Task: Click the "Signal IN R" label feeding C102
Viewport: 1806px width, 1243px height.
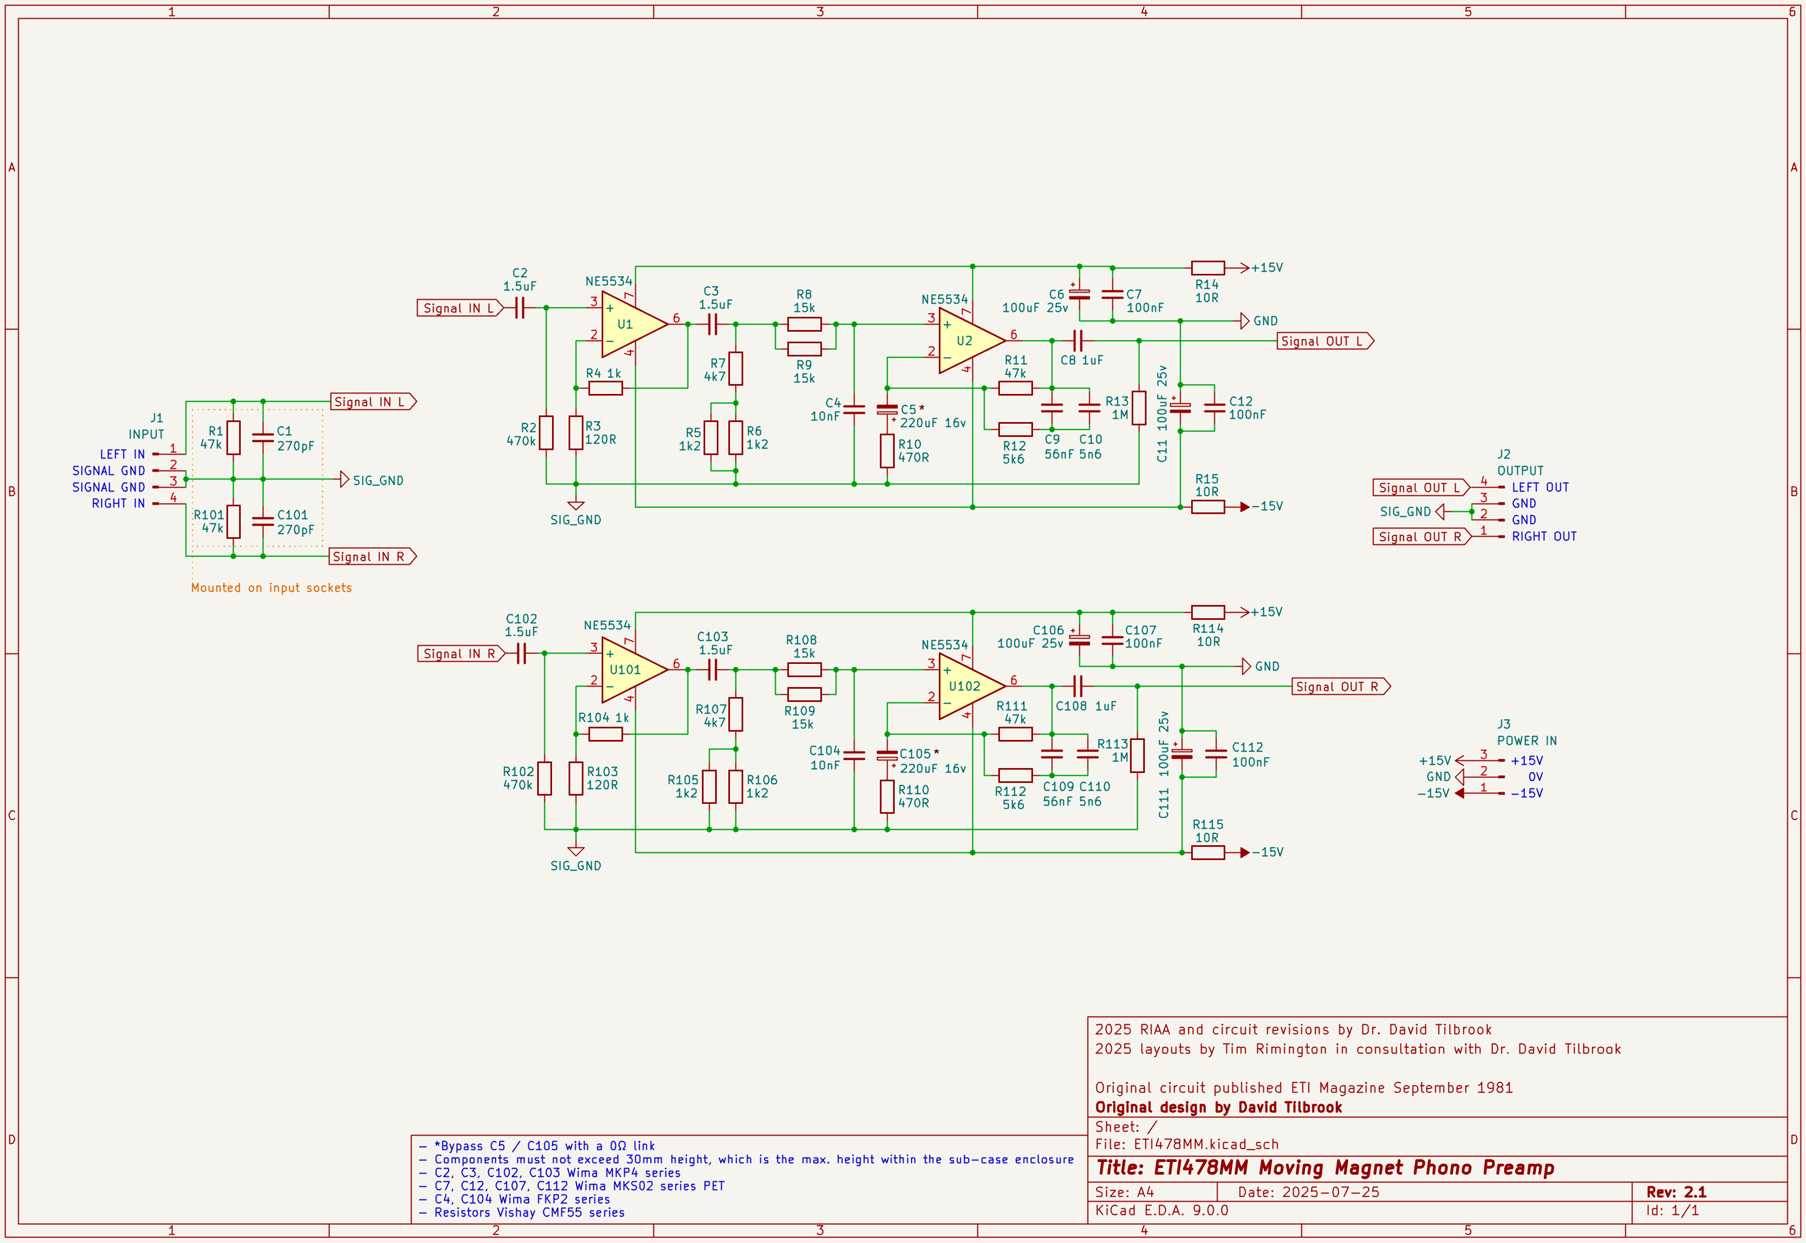Action: tap(461, 653)
